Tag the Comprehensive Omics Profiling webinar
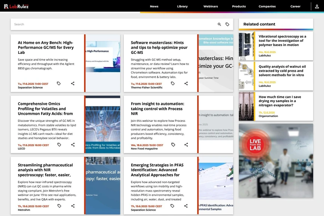 59,145
